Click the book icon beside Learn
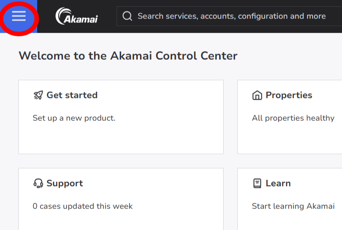 pos(257,184)
